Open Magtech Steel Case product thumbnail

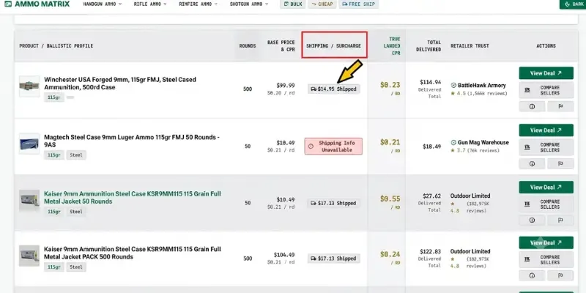coord(29,144)
